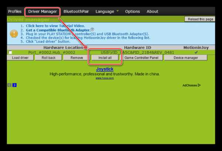Image resolution: width=222 pixels, height=151 pixels.
Task: Open the Options tab
Action: (132, 12)
